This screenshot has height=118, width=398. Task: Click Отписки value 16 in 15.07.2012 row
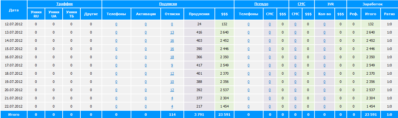(172, 49)
